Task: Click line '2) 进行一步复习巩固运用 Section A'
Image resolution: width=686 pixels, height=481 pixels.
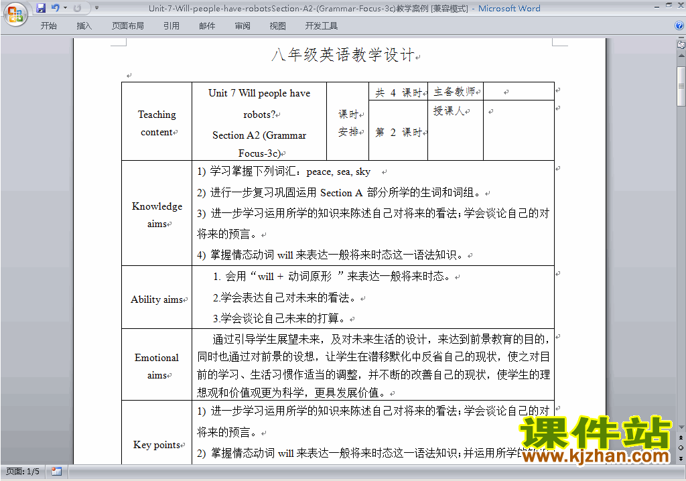Action: [x=339, y=192]
